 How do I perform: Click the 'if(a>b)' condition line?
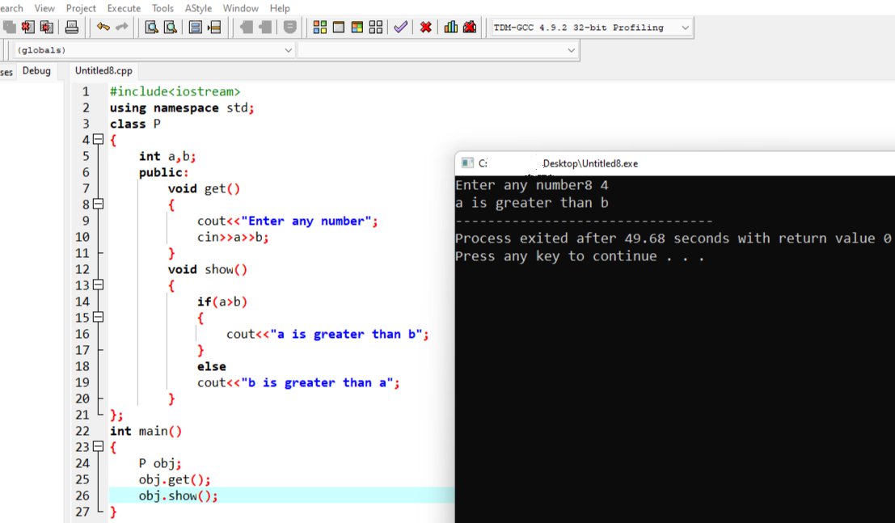[x=222, y=302]
